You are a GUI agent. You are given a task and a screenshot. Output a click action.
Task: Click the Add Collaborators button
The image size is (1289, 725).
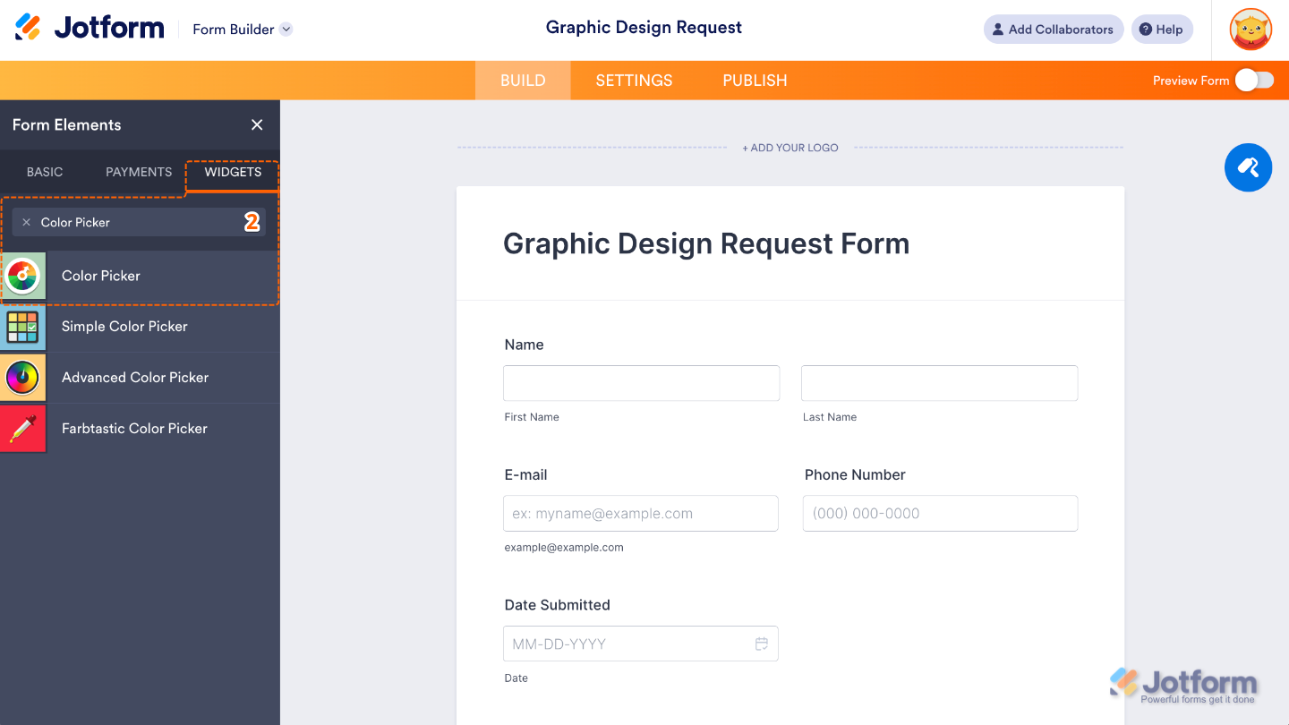click(x=1054, y=29)
